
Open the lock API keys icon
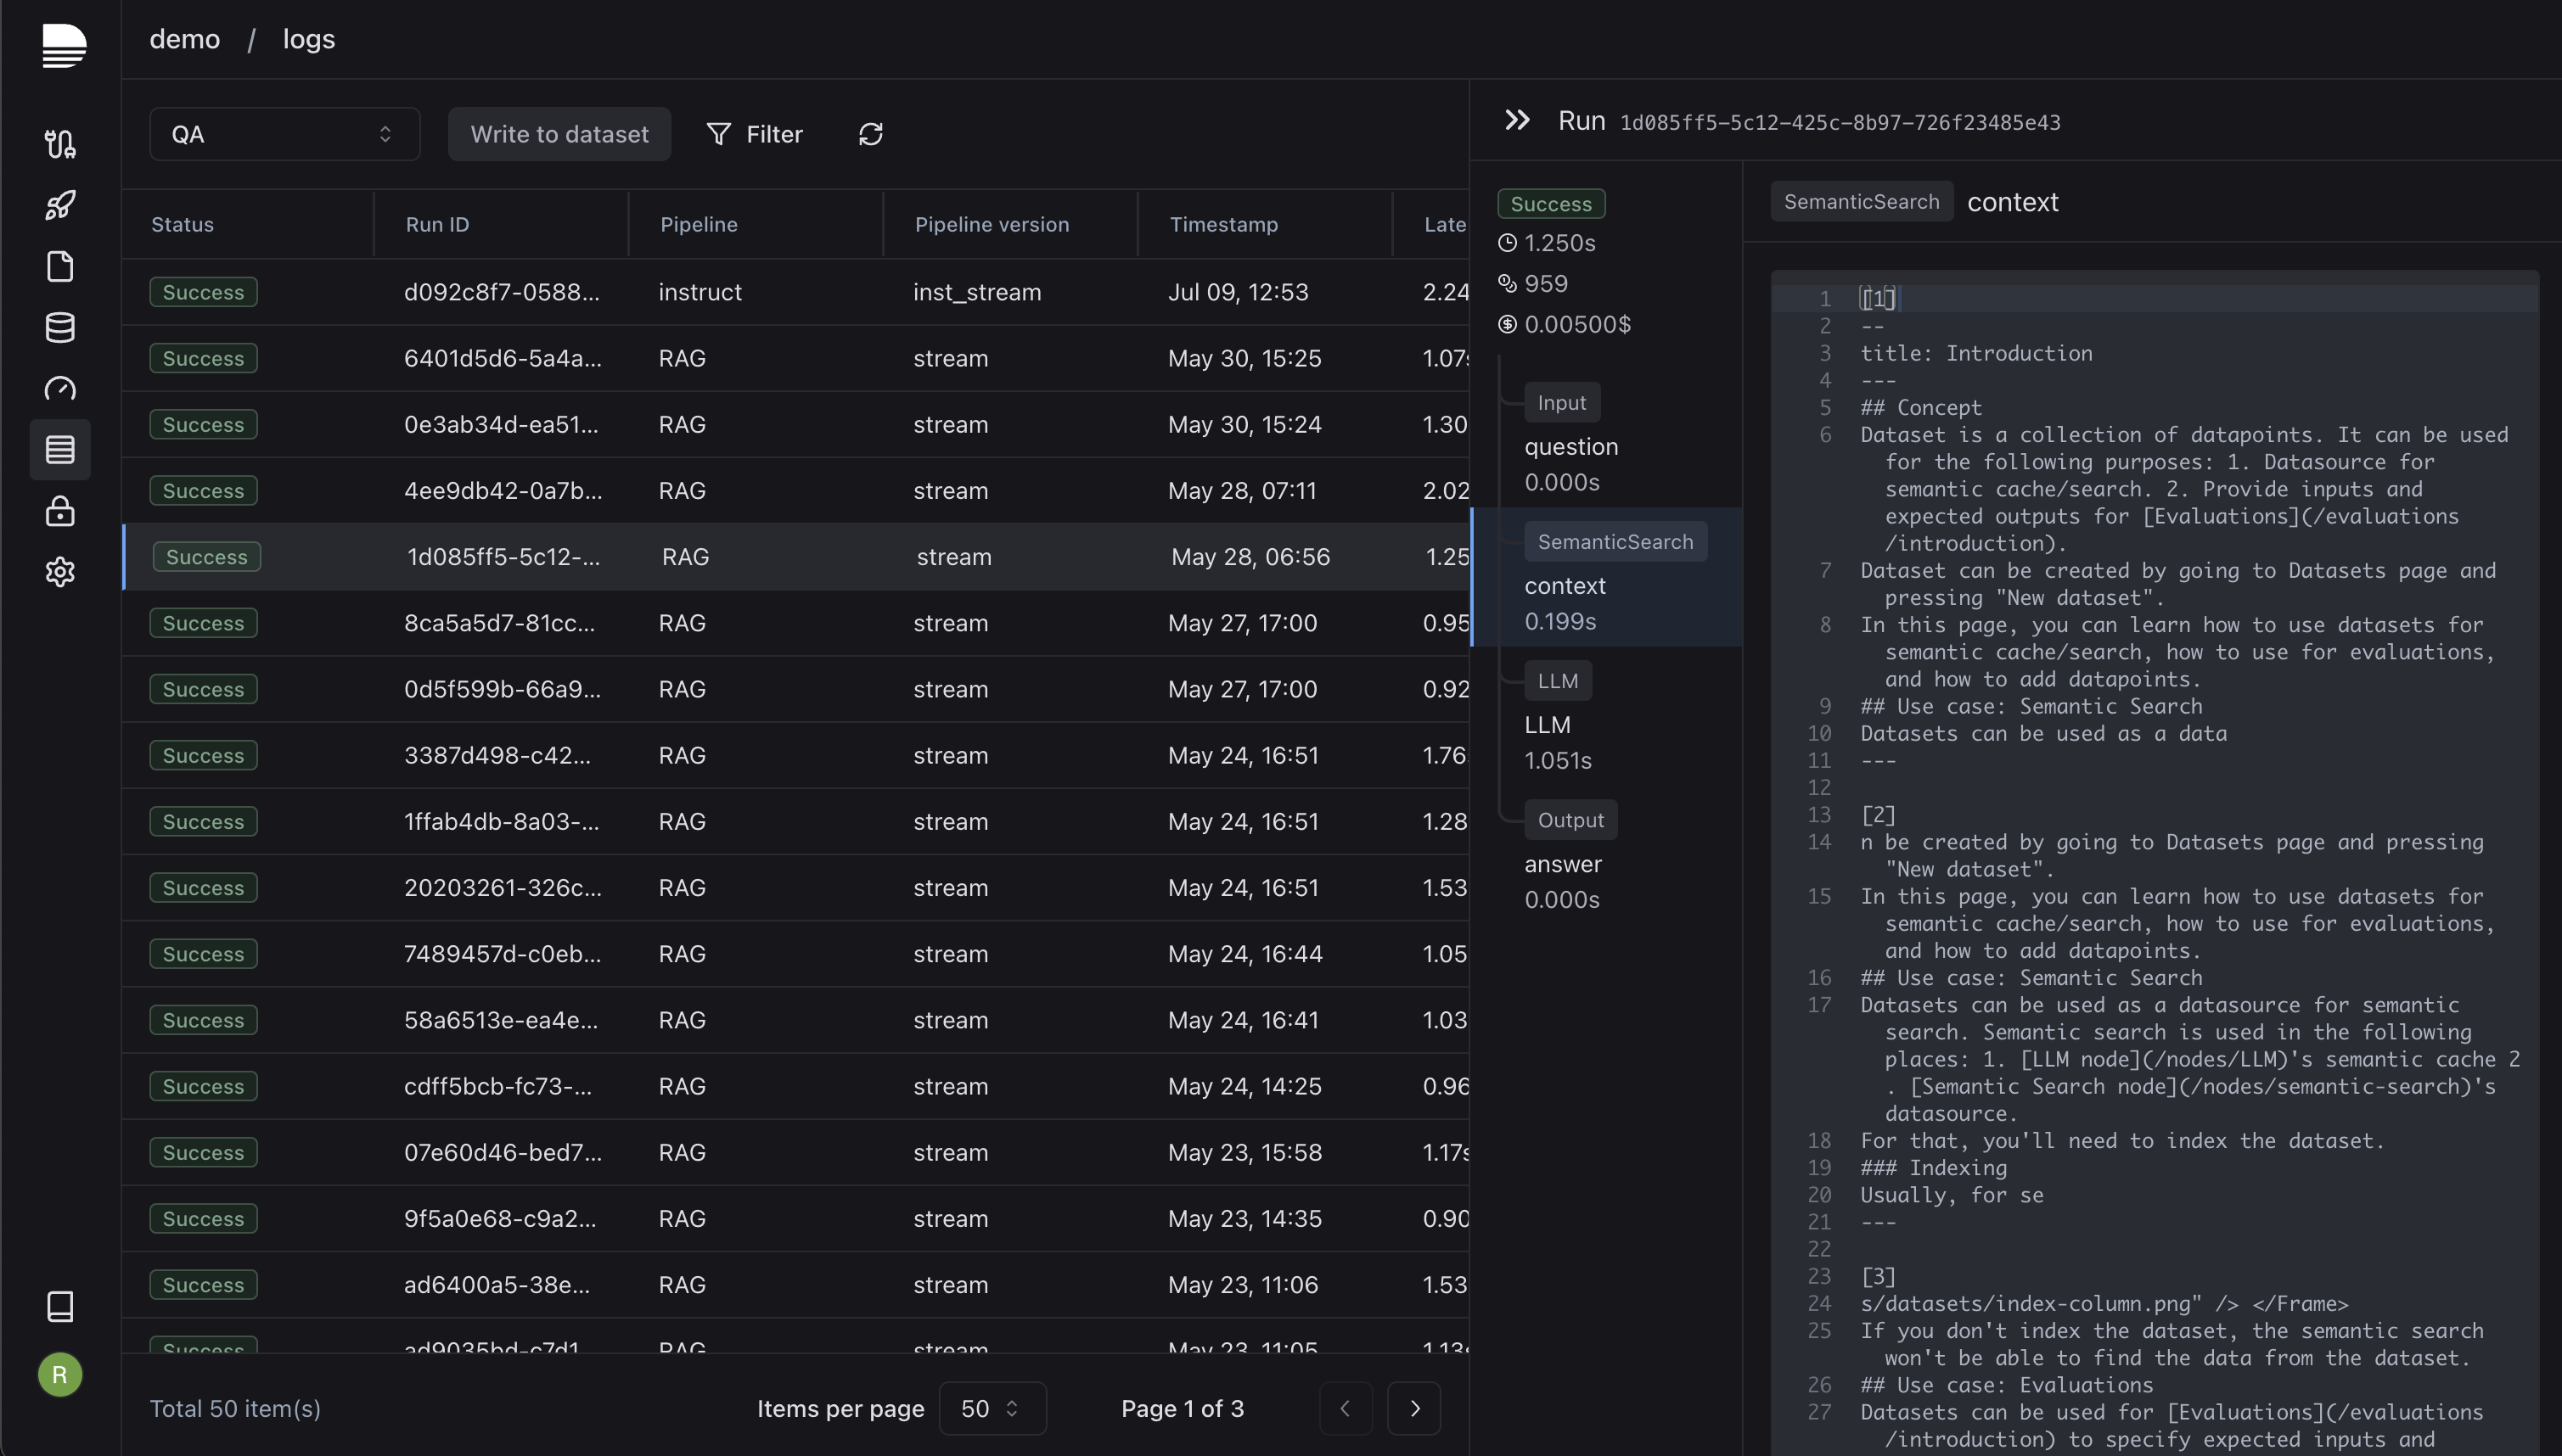pos(60,511)
